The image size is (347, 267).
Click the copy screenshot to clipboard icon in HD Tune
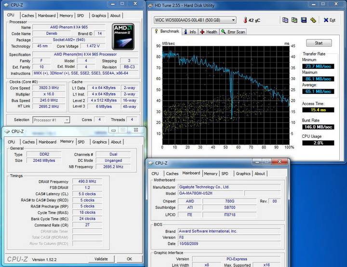click(294, 20)
